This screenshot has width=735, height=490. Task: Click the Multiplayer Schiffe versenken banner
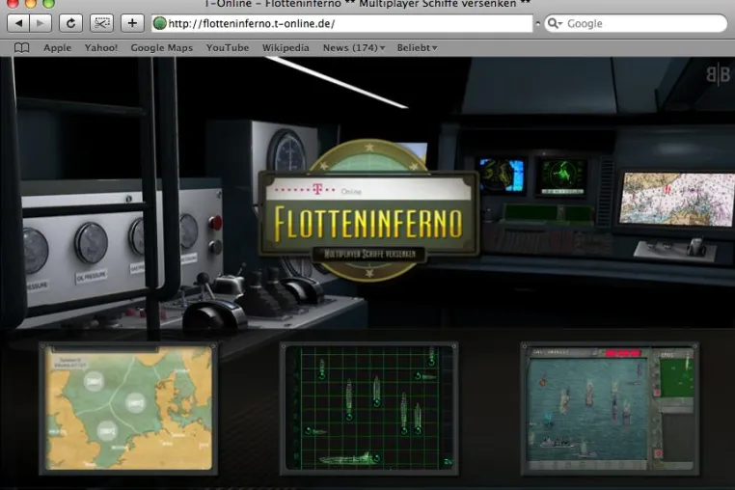pos(369,254)
